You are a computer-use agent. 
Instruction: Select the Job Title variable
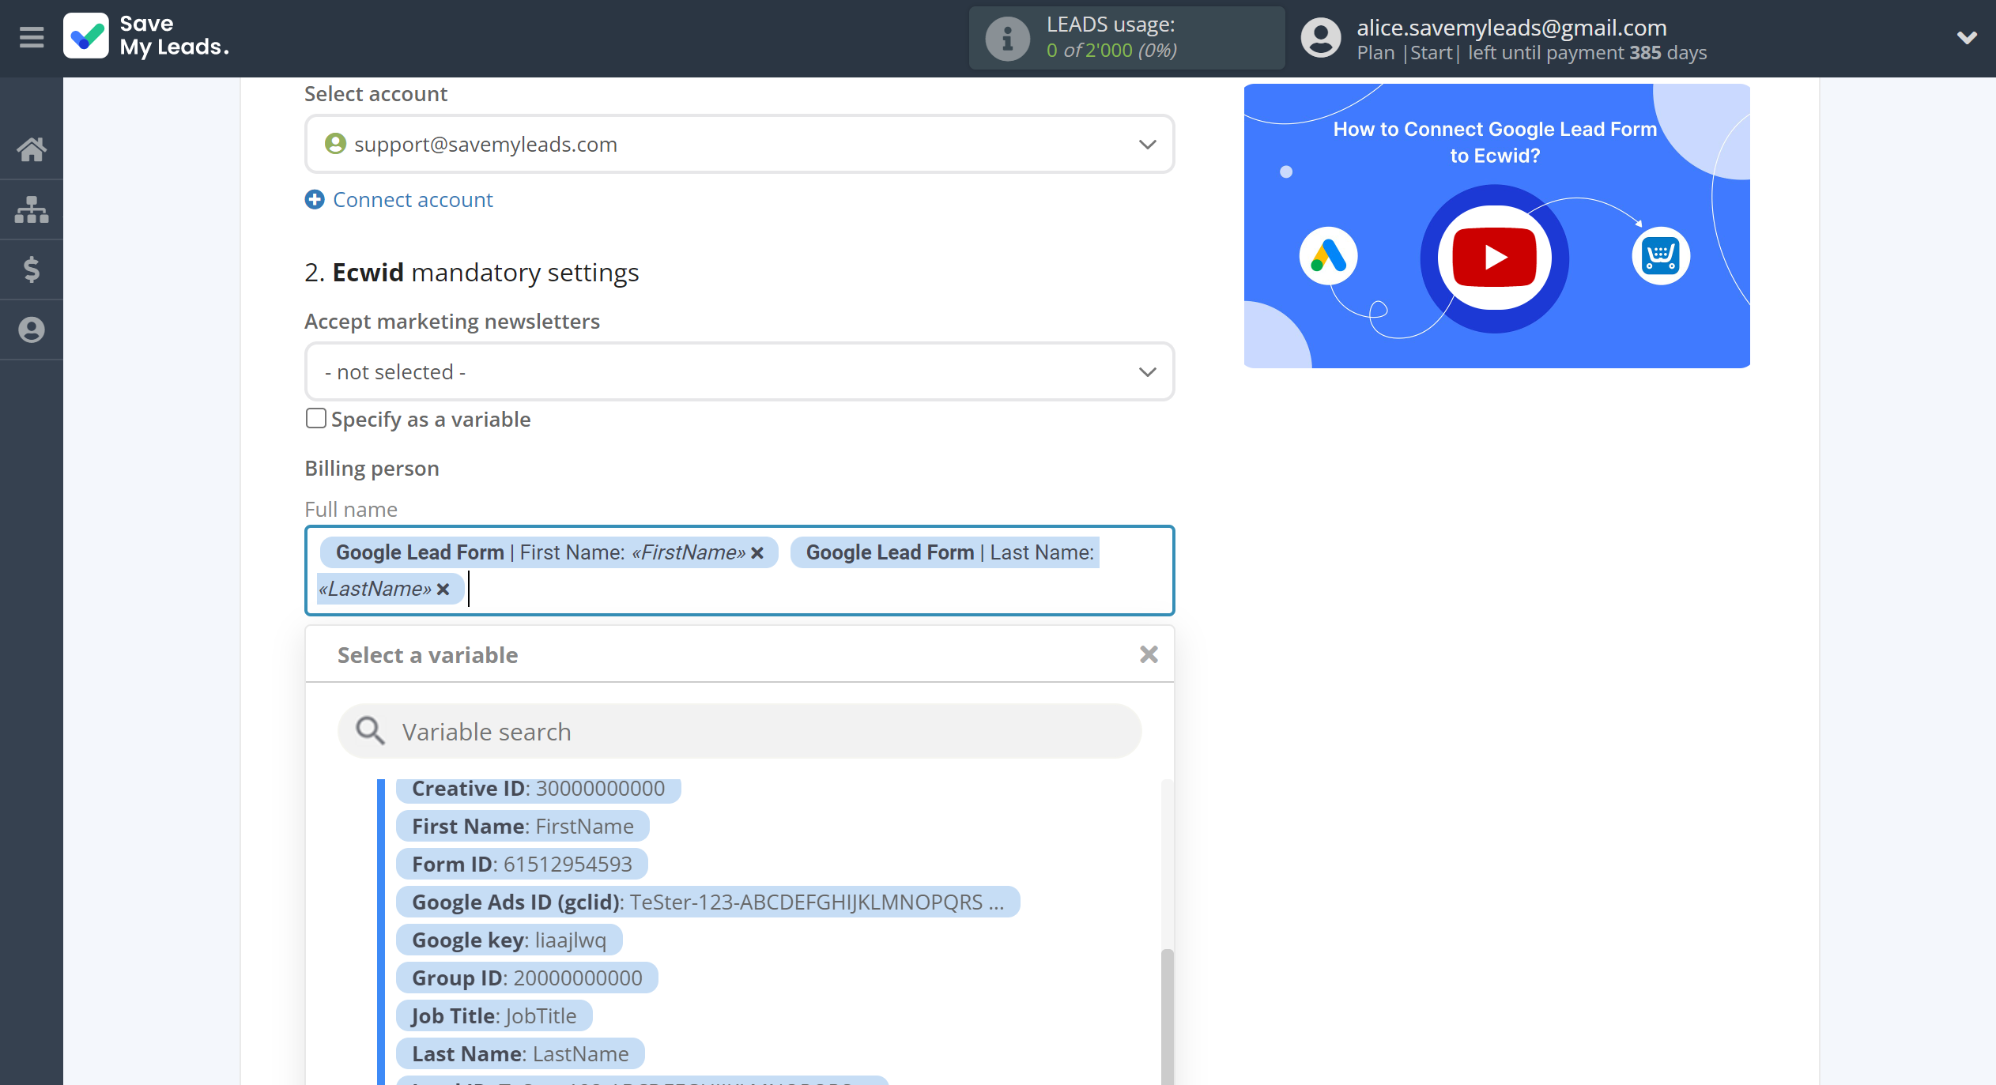tap(494, 1016)
